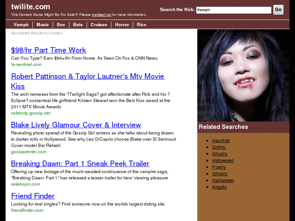Open the Music navigation item
This screenshot has height=221, width=295.
coord(43,25)
